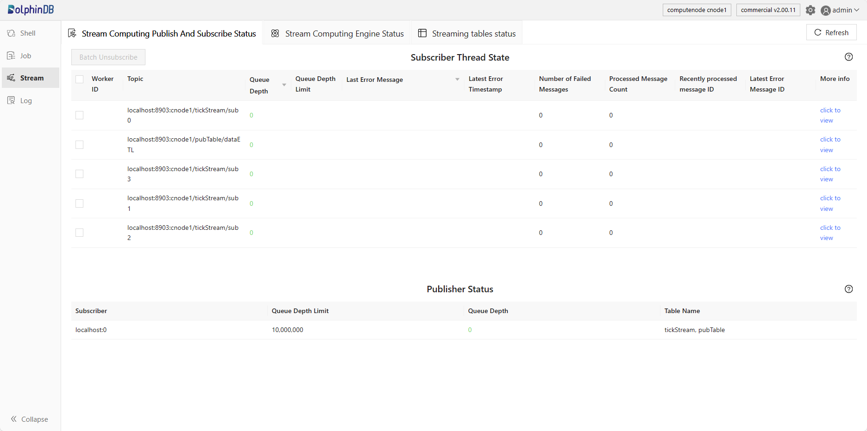Click 'click to view' for tickStream/sub3
The image size is (867, 431).
point(829,174)
